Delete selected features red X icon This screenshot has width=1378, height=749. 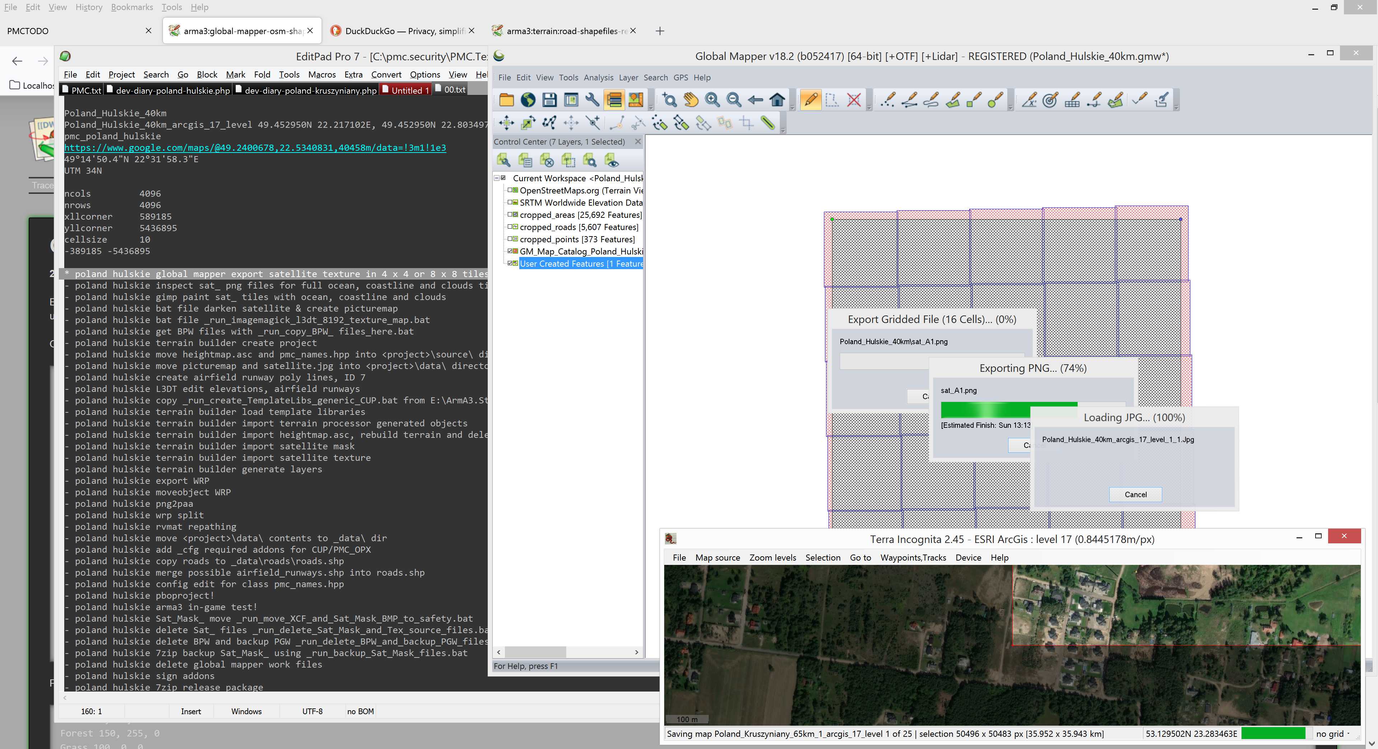[854, 100]
